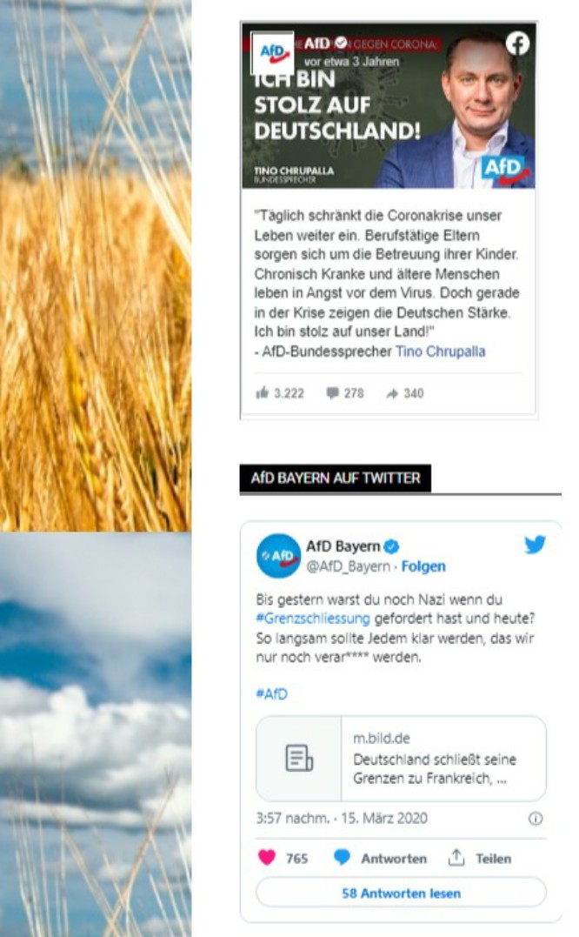
Task: Open the m.bild.de article link card
Action: [x=401, y=759]
